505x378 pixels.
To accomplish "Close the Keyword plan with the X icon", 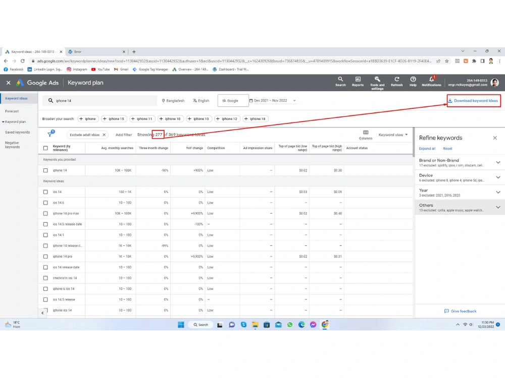I will (9, 83).
